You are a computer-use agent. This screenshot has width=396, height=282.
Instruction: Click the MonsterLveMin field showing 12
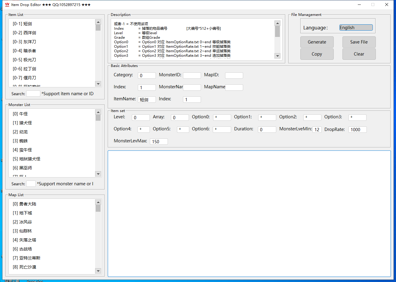point(317,130)
